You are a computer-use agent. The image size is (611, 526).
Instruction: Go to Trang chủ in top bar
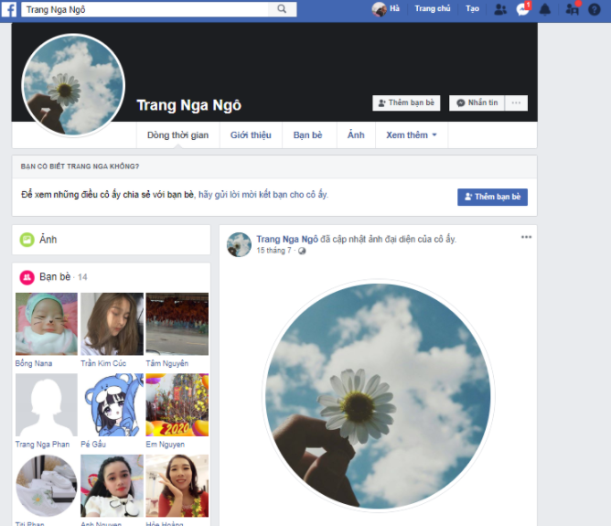click(x=432, y=8)
